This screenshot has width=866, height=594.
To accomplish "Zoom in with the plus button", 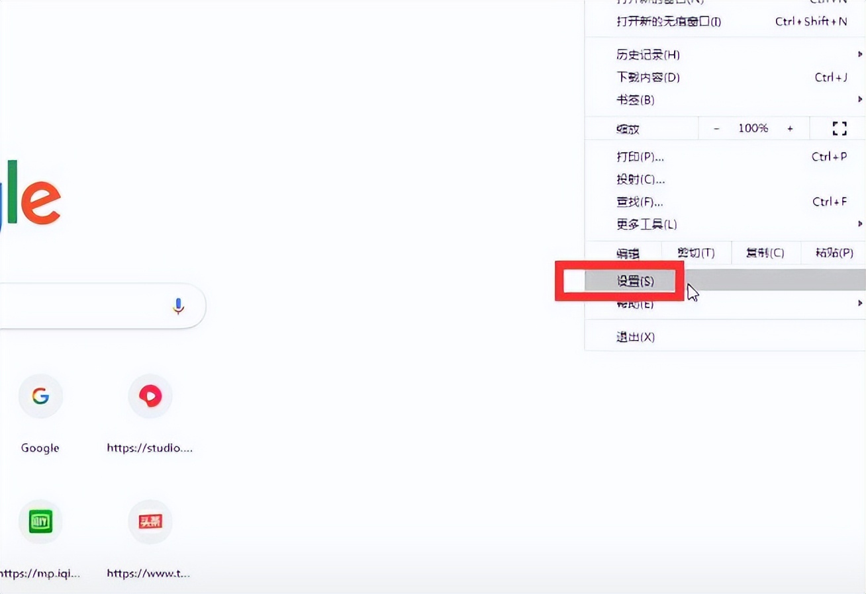I will (791, 128).
